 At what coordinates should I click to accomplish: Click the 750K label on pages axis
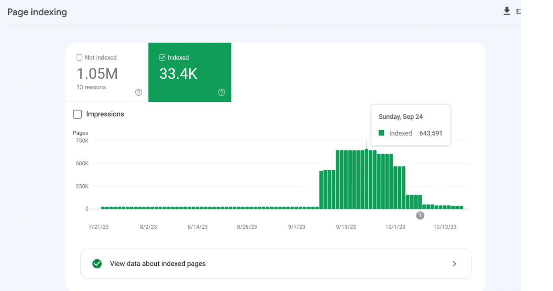point(82,141)
